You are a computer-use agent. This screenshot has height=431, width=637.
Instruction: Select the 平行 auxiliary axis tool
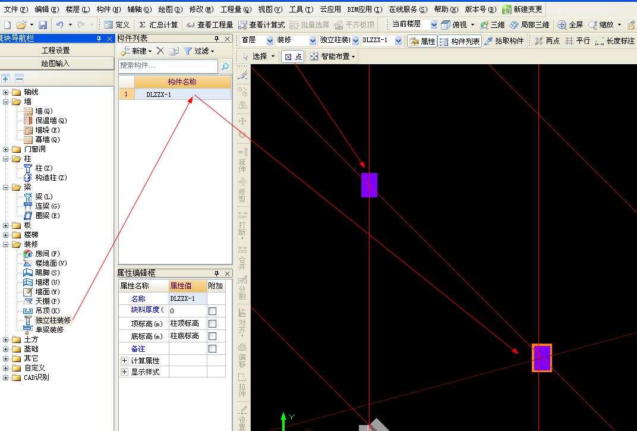(x=578, y=41)
